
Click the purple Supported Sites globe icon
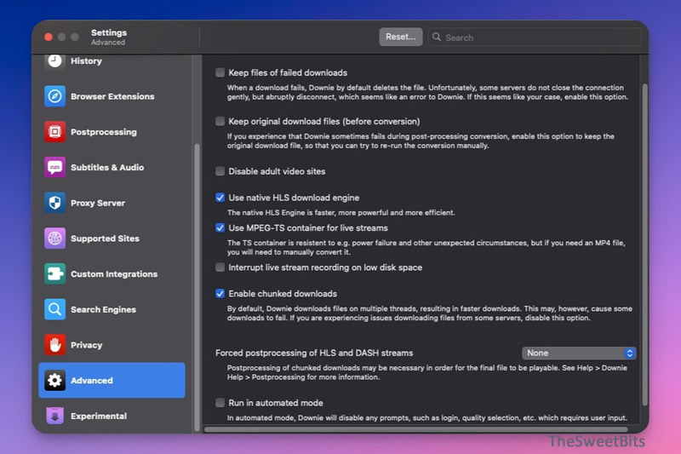(x=54, y=238)
